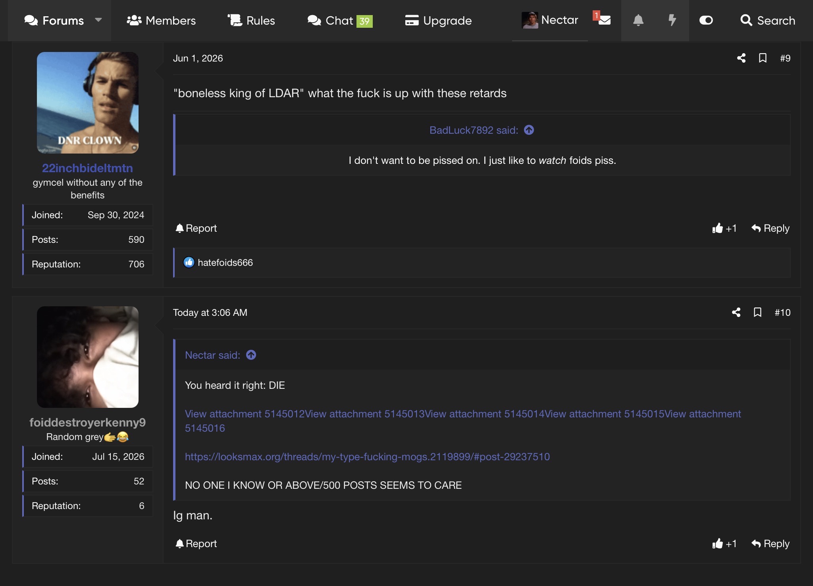813x586 pixels.
Task: Bookmark post #10
Action: pos(757,313)
